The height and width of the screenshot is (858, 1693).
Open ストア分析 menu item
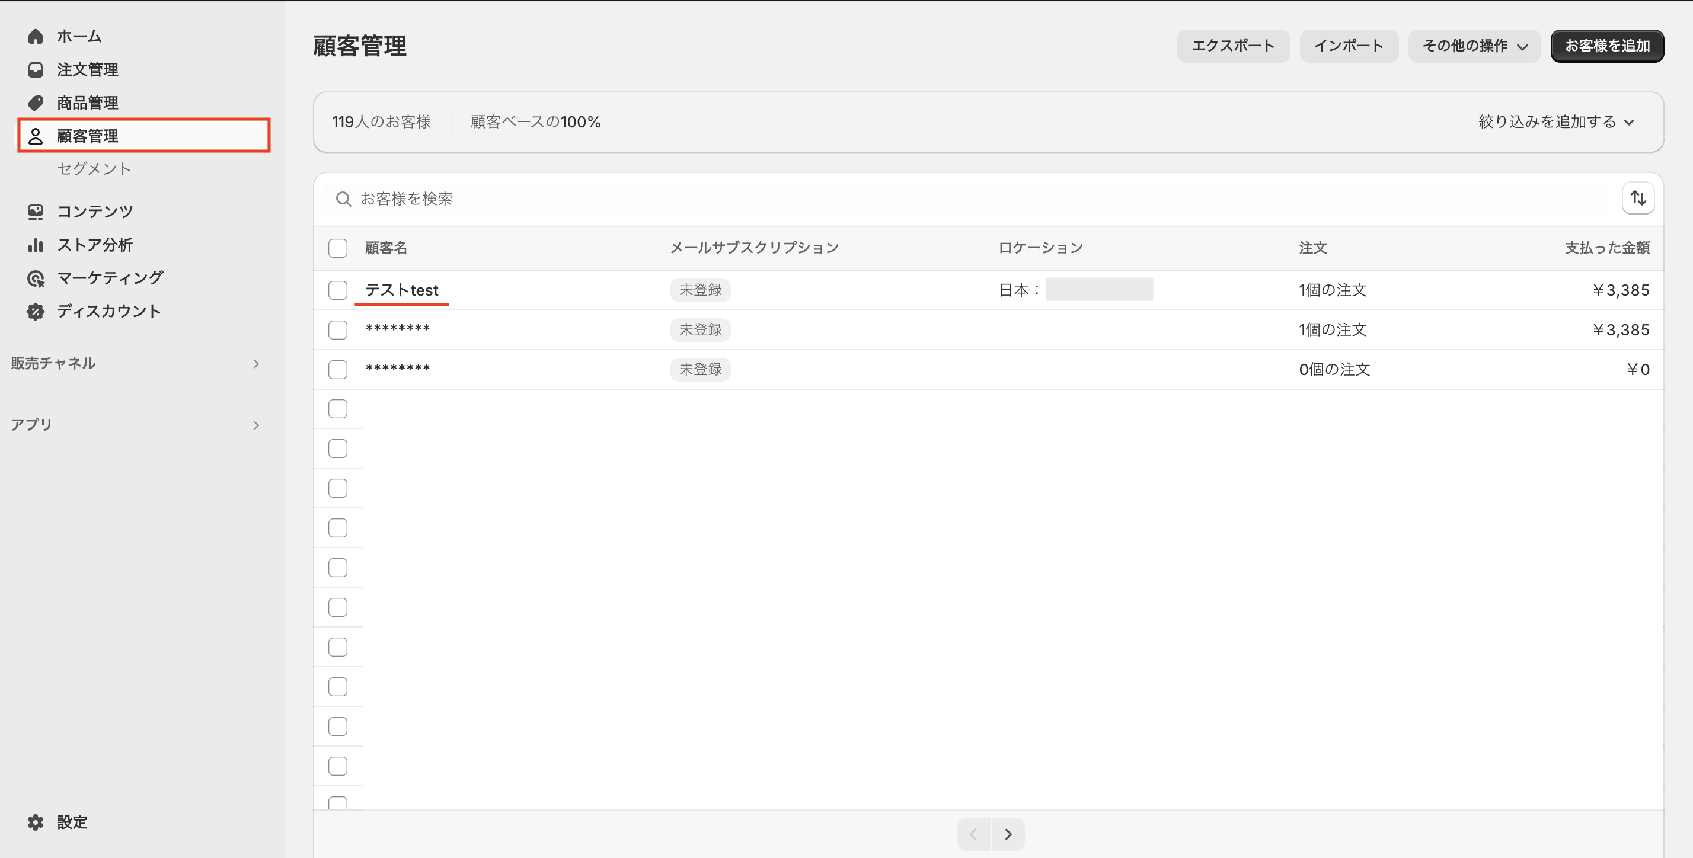coord(95,245)
